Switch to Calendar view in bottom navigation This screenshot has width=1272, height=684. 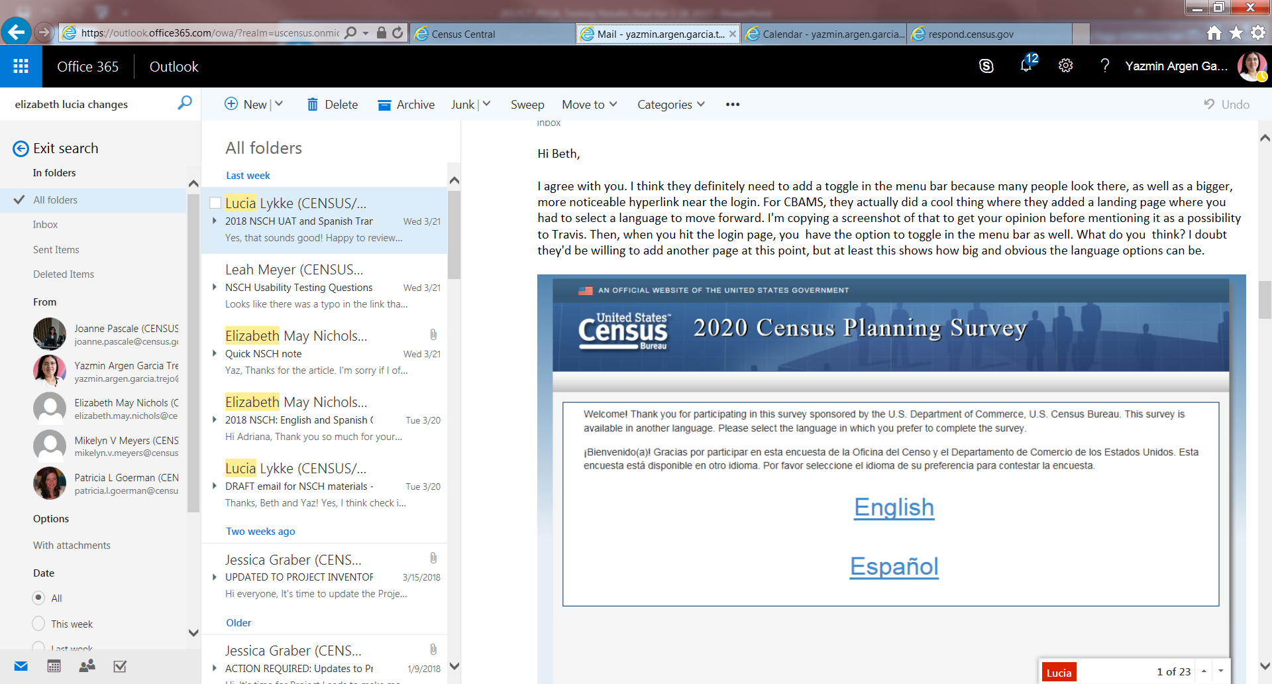click(x=54, y=666)
